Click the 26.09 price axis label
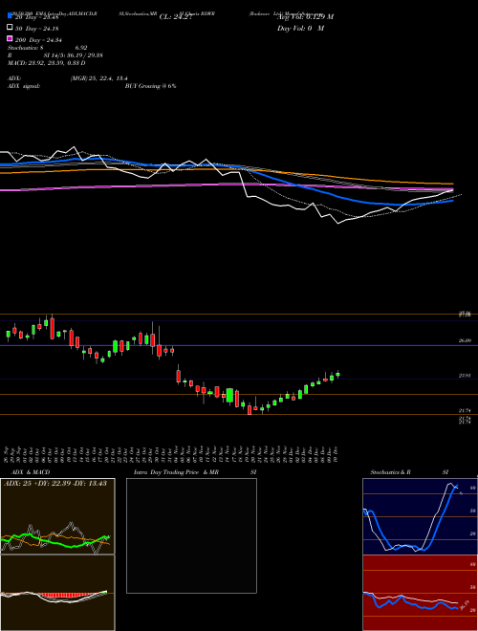The width and height of the screenshot is (478, 631). pyautogui.click(x=465, y=340)
